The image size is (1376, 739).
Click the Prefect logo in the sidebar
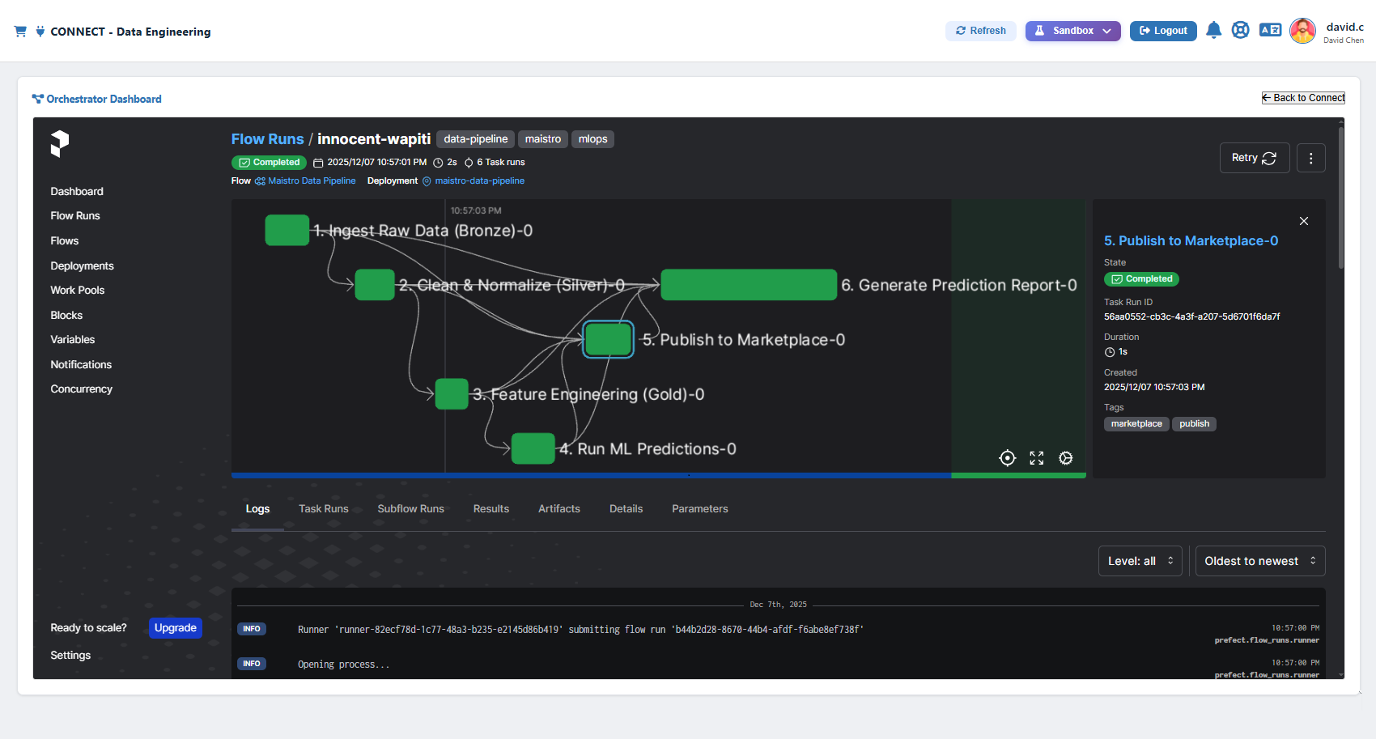click(x=61, y=144)
